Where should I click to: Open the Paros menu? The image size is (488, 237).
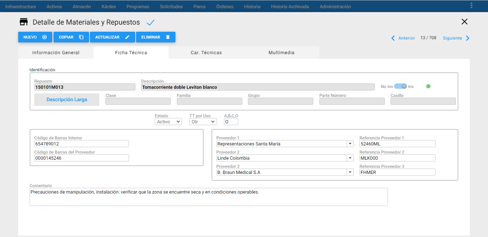tap(199, 6)
